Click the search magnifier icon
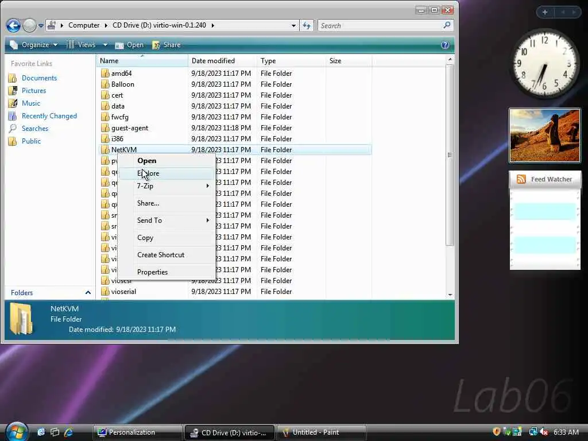The width and height of the screenshot is (588, 441). click(447, 25)
